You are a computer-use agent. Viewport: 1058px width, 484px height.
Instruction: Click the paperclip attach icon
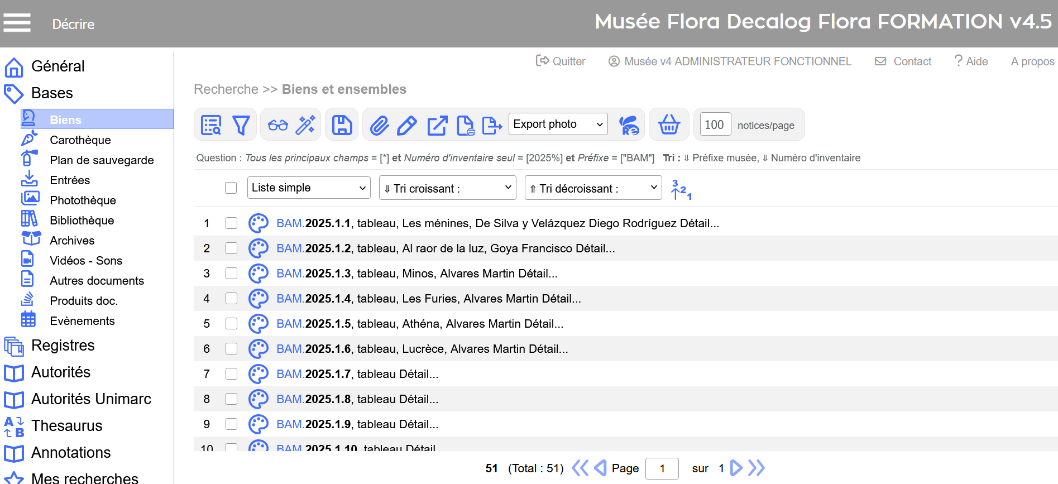point(379,125)
